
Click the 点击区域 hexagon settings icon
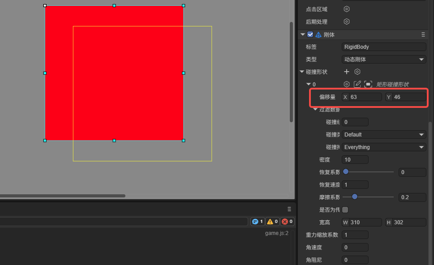(347, 9)
